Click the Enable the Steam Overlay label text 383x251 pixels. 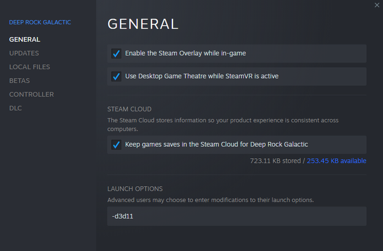[x=185, y=53]
